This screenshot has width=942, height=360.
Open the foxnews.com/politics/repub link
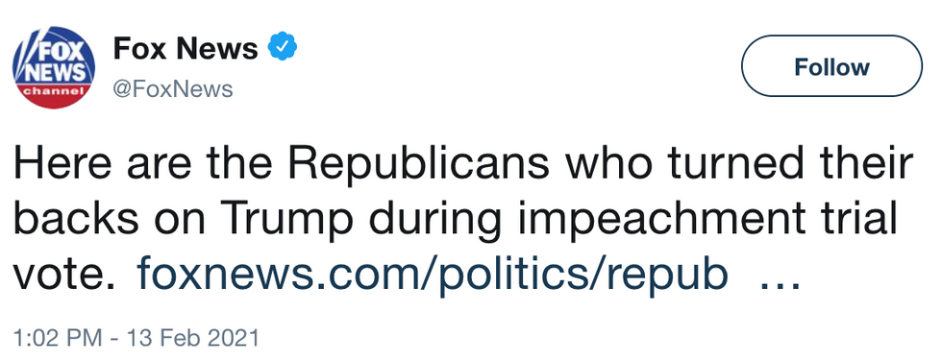pos(434,275)
